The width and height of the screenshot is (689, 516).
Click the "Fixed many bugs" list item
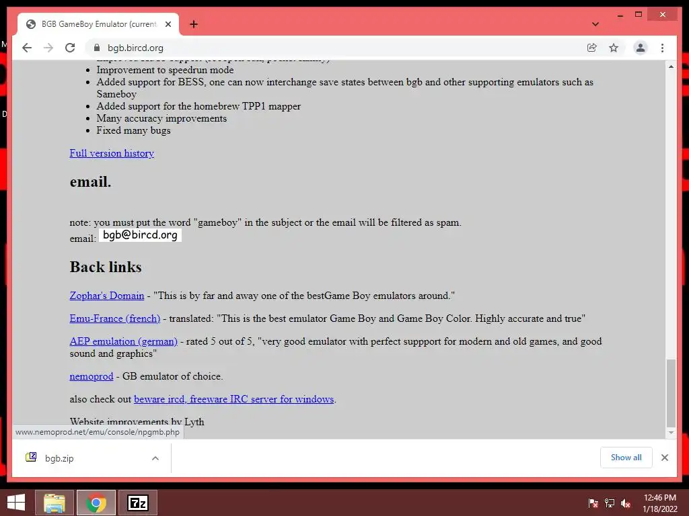(134, 130)
